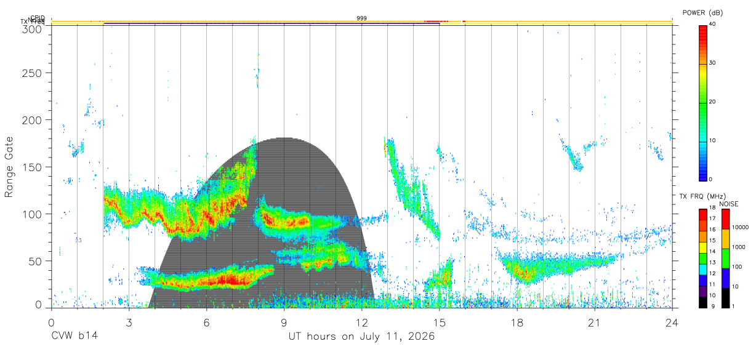This screenshot has height=349, width=756.
Task: Click the CVW b14 radar label
Action: pos(74,336)
